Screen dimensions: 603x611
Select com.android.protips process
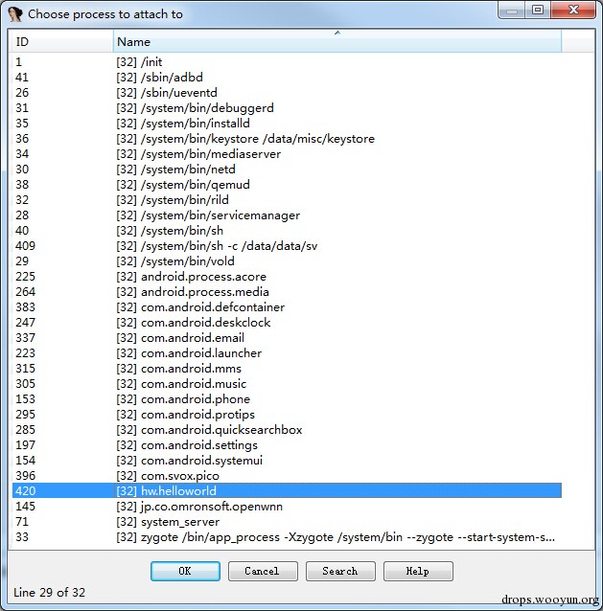[287, 415]
